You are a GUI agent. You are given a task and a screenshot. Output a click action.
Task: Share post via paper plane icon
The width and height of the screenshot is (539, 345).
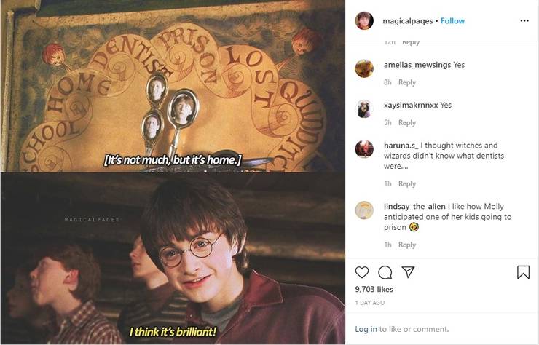point(408,271)
